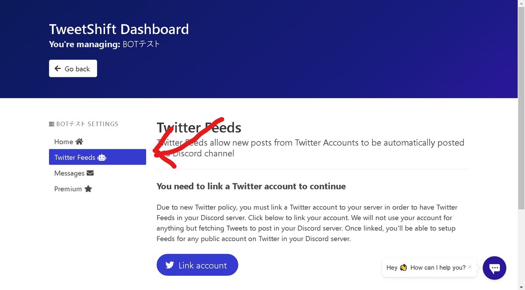
Task: Open the live chat widget bubble icon
Action: coord(494,268)
